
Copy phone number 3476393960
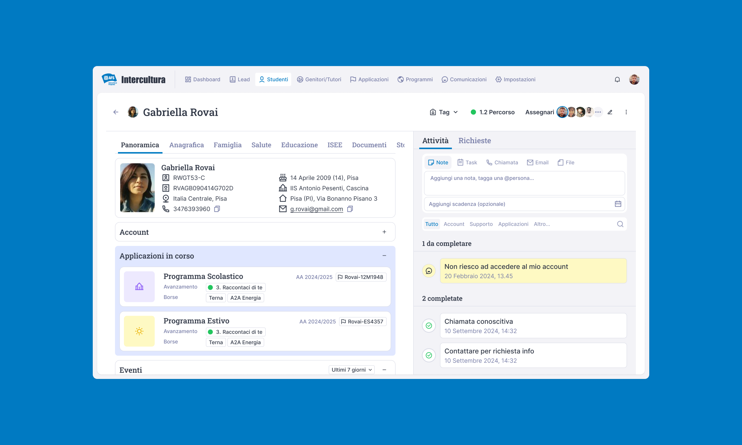click(217, 209)
